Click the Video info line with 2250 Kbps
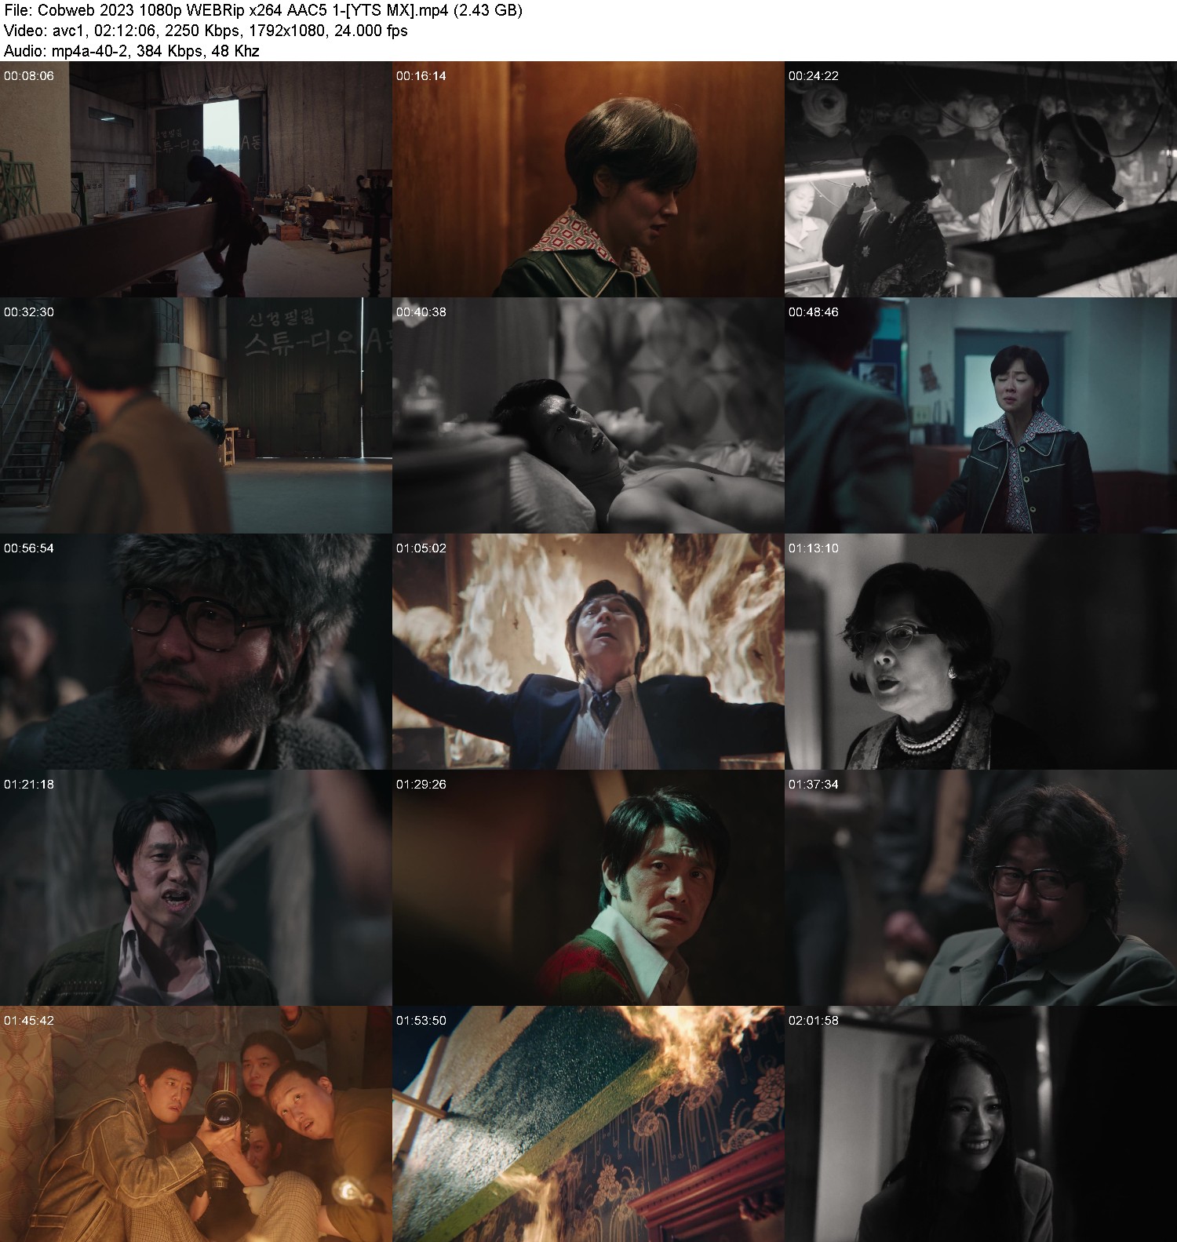Viewport: 1177px width, 1242px height. click(x=206, y=31)
